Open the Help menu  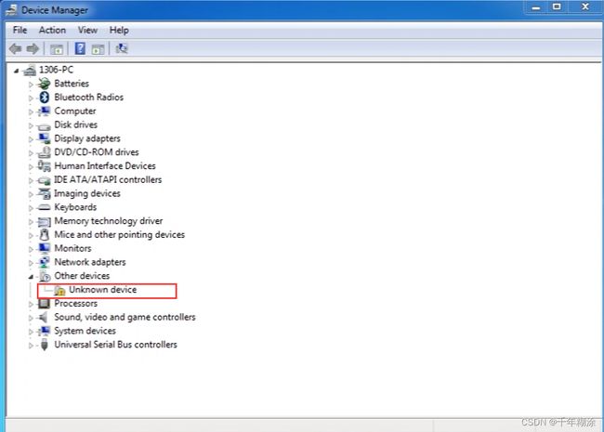tap(119, 30)
